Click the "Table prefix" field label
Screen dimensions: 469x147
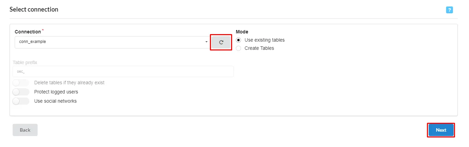pos(25,62)
